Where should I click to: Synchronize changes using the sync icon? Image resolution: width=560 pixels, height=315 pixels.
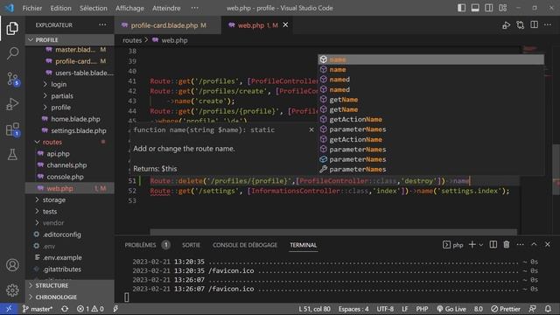pyautogui.click(x=65, y=309)
